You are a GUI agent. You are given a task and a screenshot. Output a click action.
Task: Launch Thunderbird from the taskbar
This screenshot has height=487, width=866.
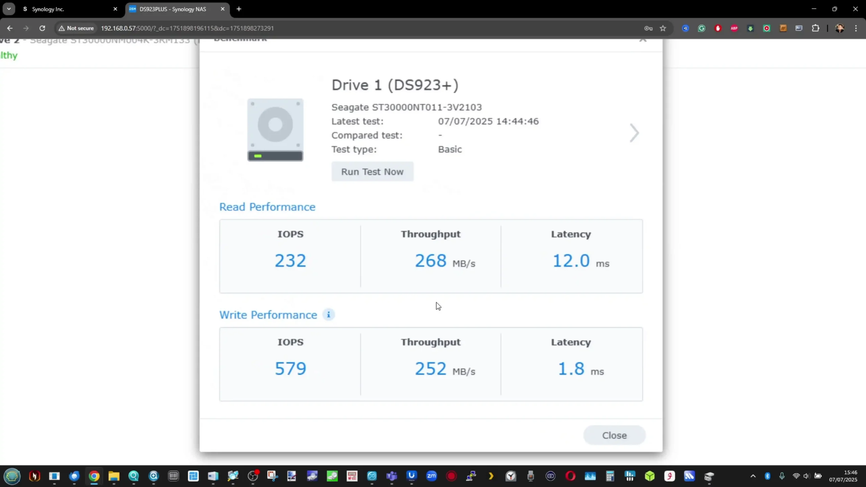click(74, 476)
